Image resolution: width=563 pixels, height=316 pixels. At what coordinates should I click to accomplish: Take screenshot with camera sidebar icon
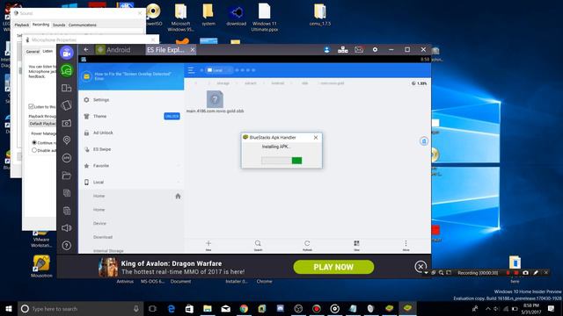click(67, 123)
